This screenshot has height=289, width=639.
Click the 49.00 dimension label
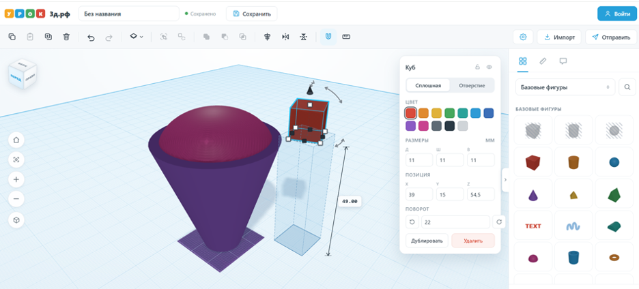point(350,201)
